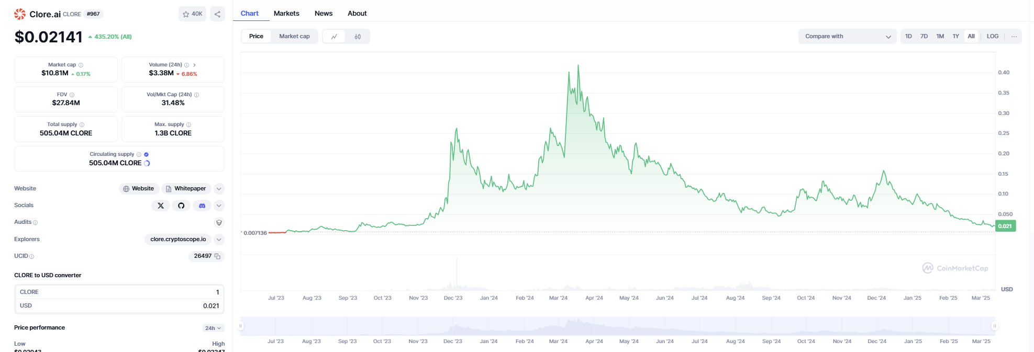This screenshot has width=1034, height=352.
Task: Click the $10.81M market cap value
Action: pyautogui.click(x=55, y=73)
